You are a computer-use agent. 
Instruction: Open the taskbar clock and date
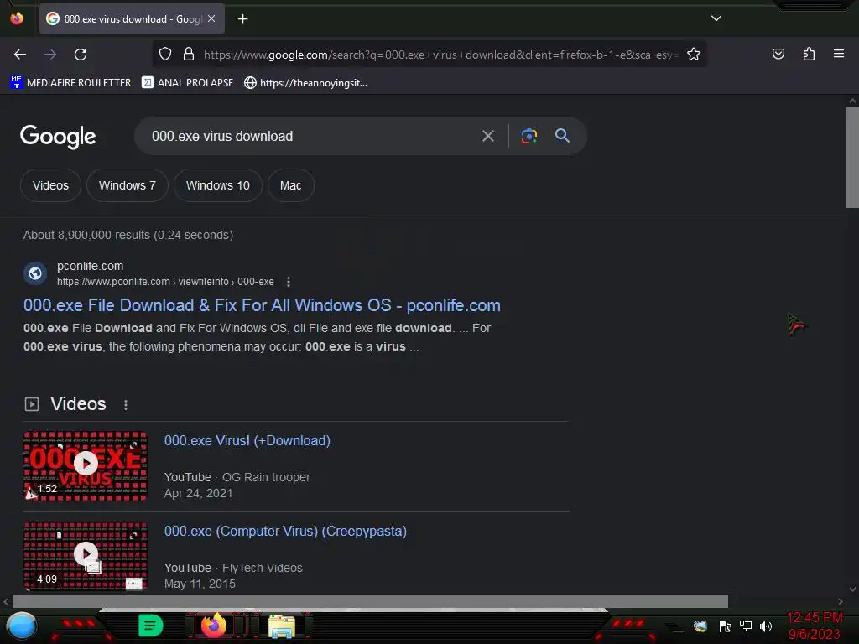pos(815,626)
